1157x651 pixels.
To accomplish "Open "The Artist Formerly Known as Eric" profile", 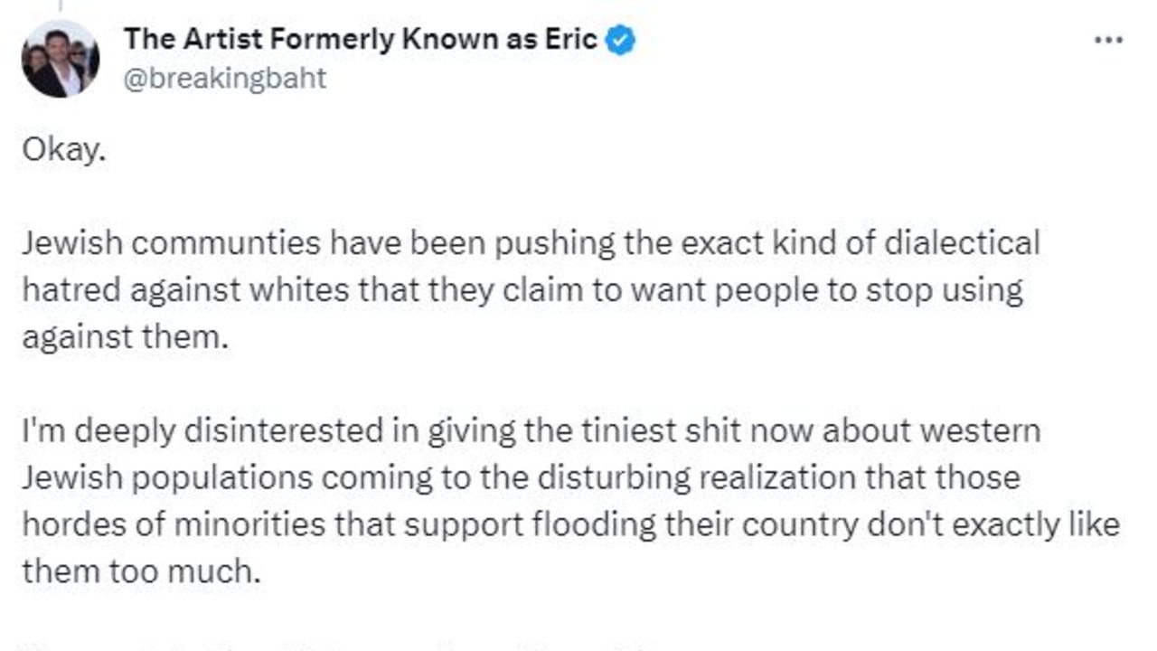I will [360, 40].
